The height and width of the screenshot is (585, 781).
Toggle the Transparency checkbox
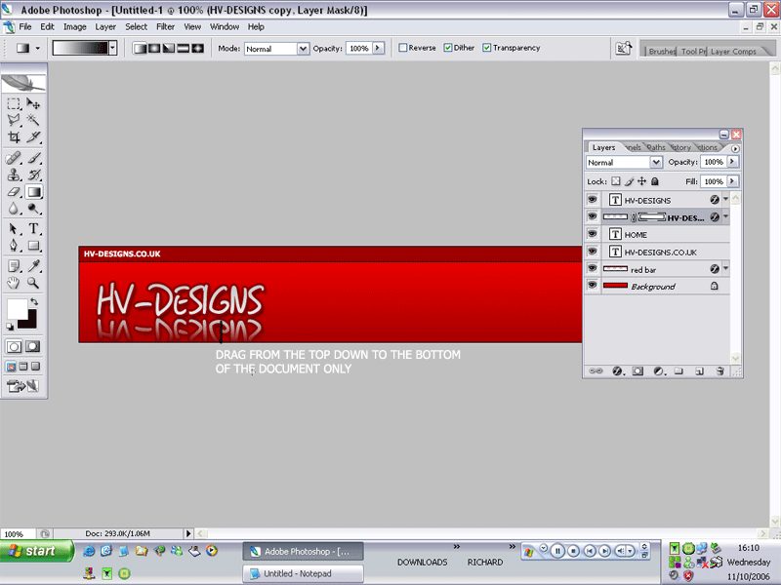(x=486, y=48)
